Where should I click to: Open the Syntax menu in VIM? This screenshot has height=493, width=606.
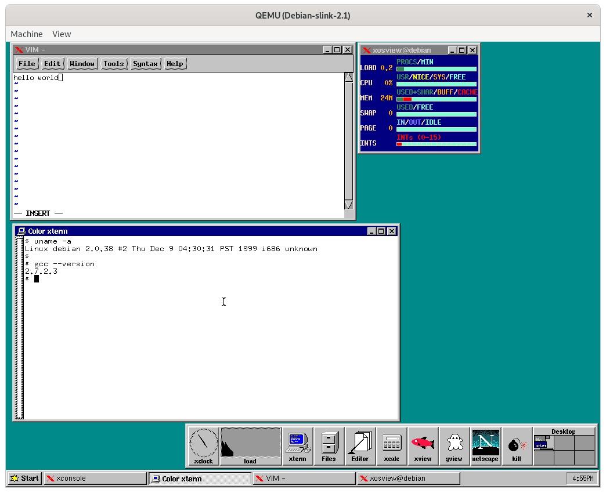click(x=145, y=64)
